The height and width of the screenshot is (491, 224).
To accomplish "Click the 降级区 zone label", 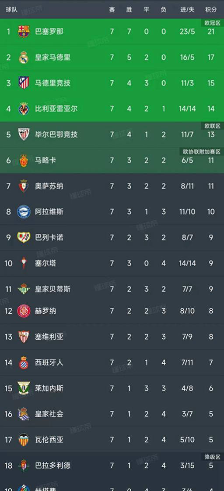I will pos(213,457).
